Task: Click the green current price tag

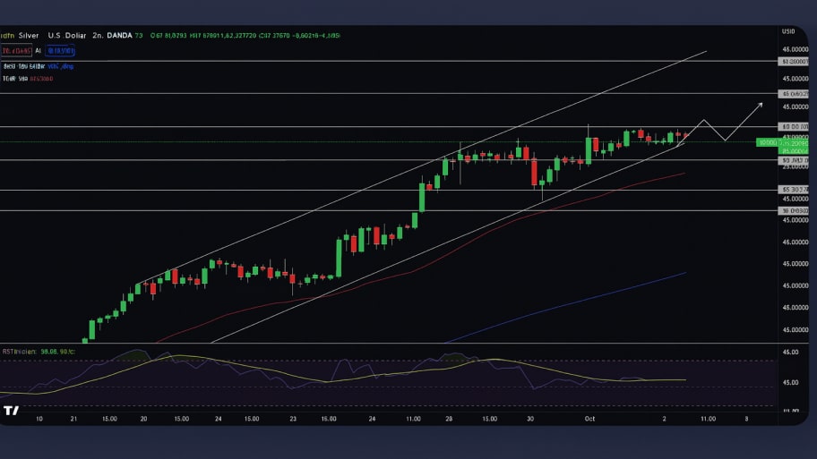Action: tap(781, 142)
